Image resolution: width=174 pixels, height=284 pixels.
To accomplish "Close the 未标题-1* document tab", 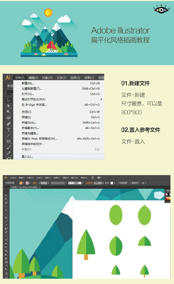I will 40,187.
